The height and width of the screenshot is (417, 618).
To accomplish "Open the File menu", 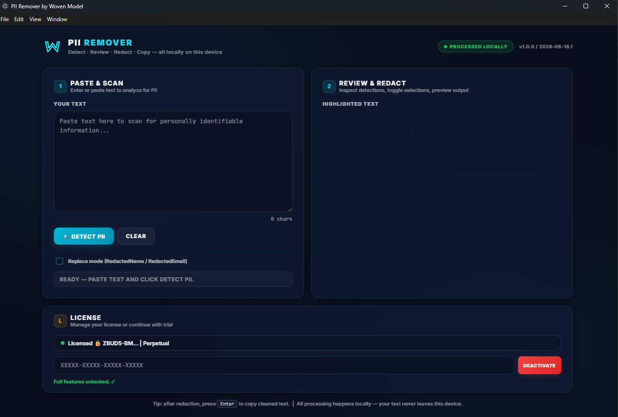I will [5, 19].
